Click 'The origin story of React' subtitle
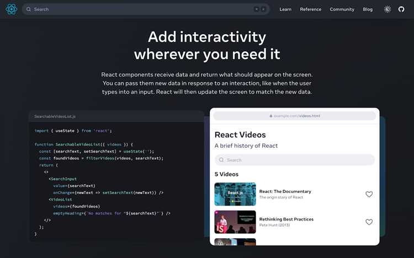Image resolution: width=414 pixels, height=258 pixels. 281,197
